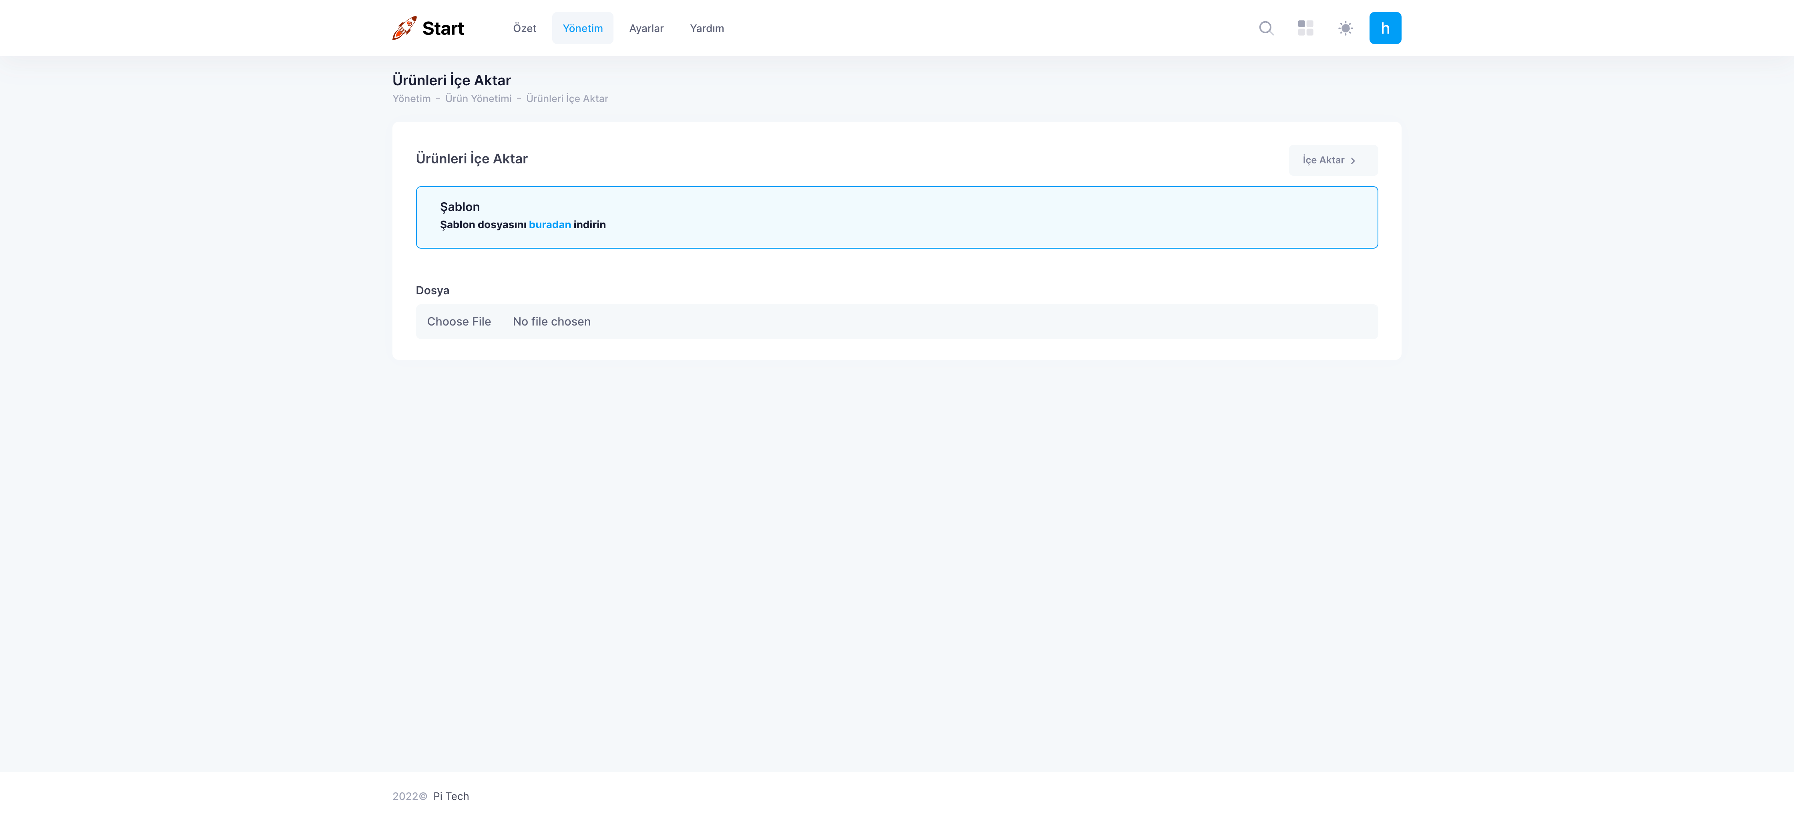
Task: Open the search magnifier icon
Action: (x=1266, y=28)
